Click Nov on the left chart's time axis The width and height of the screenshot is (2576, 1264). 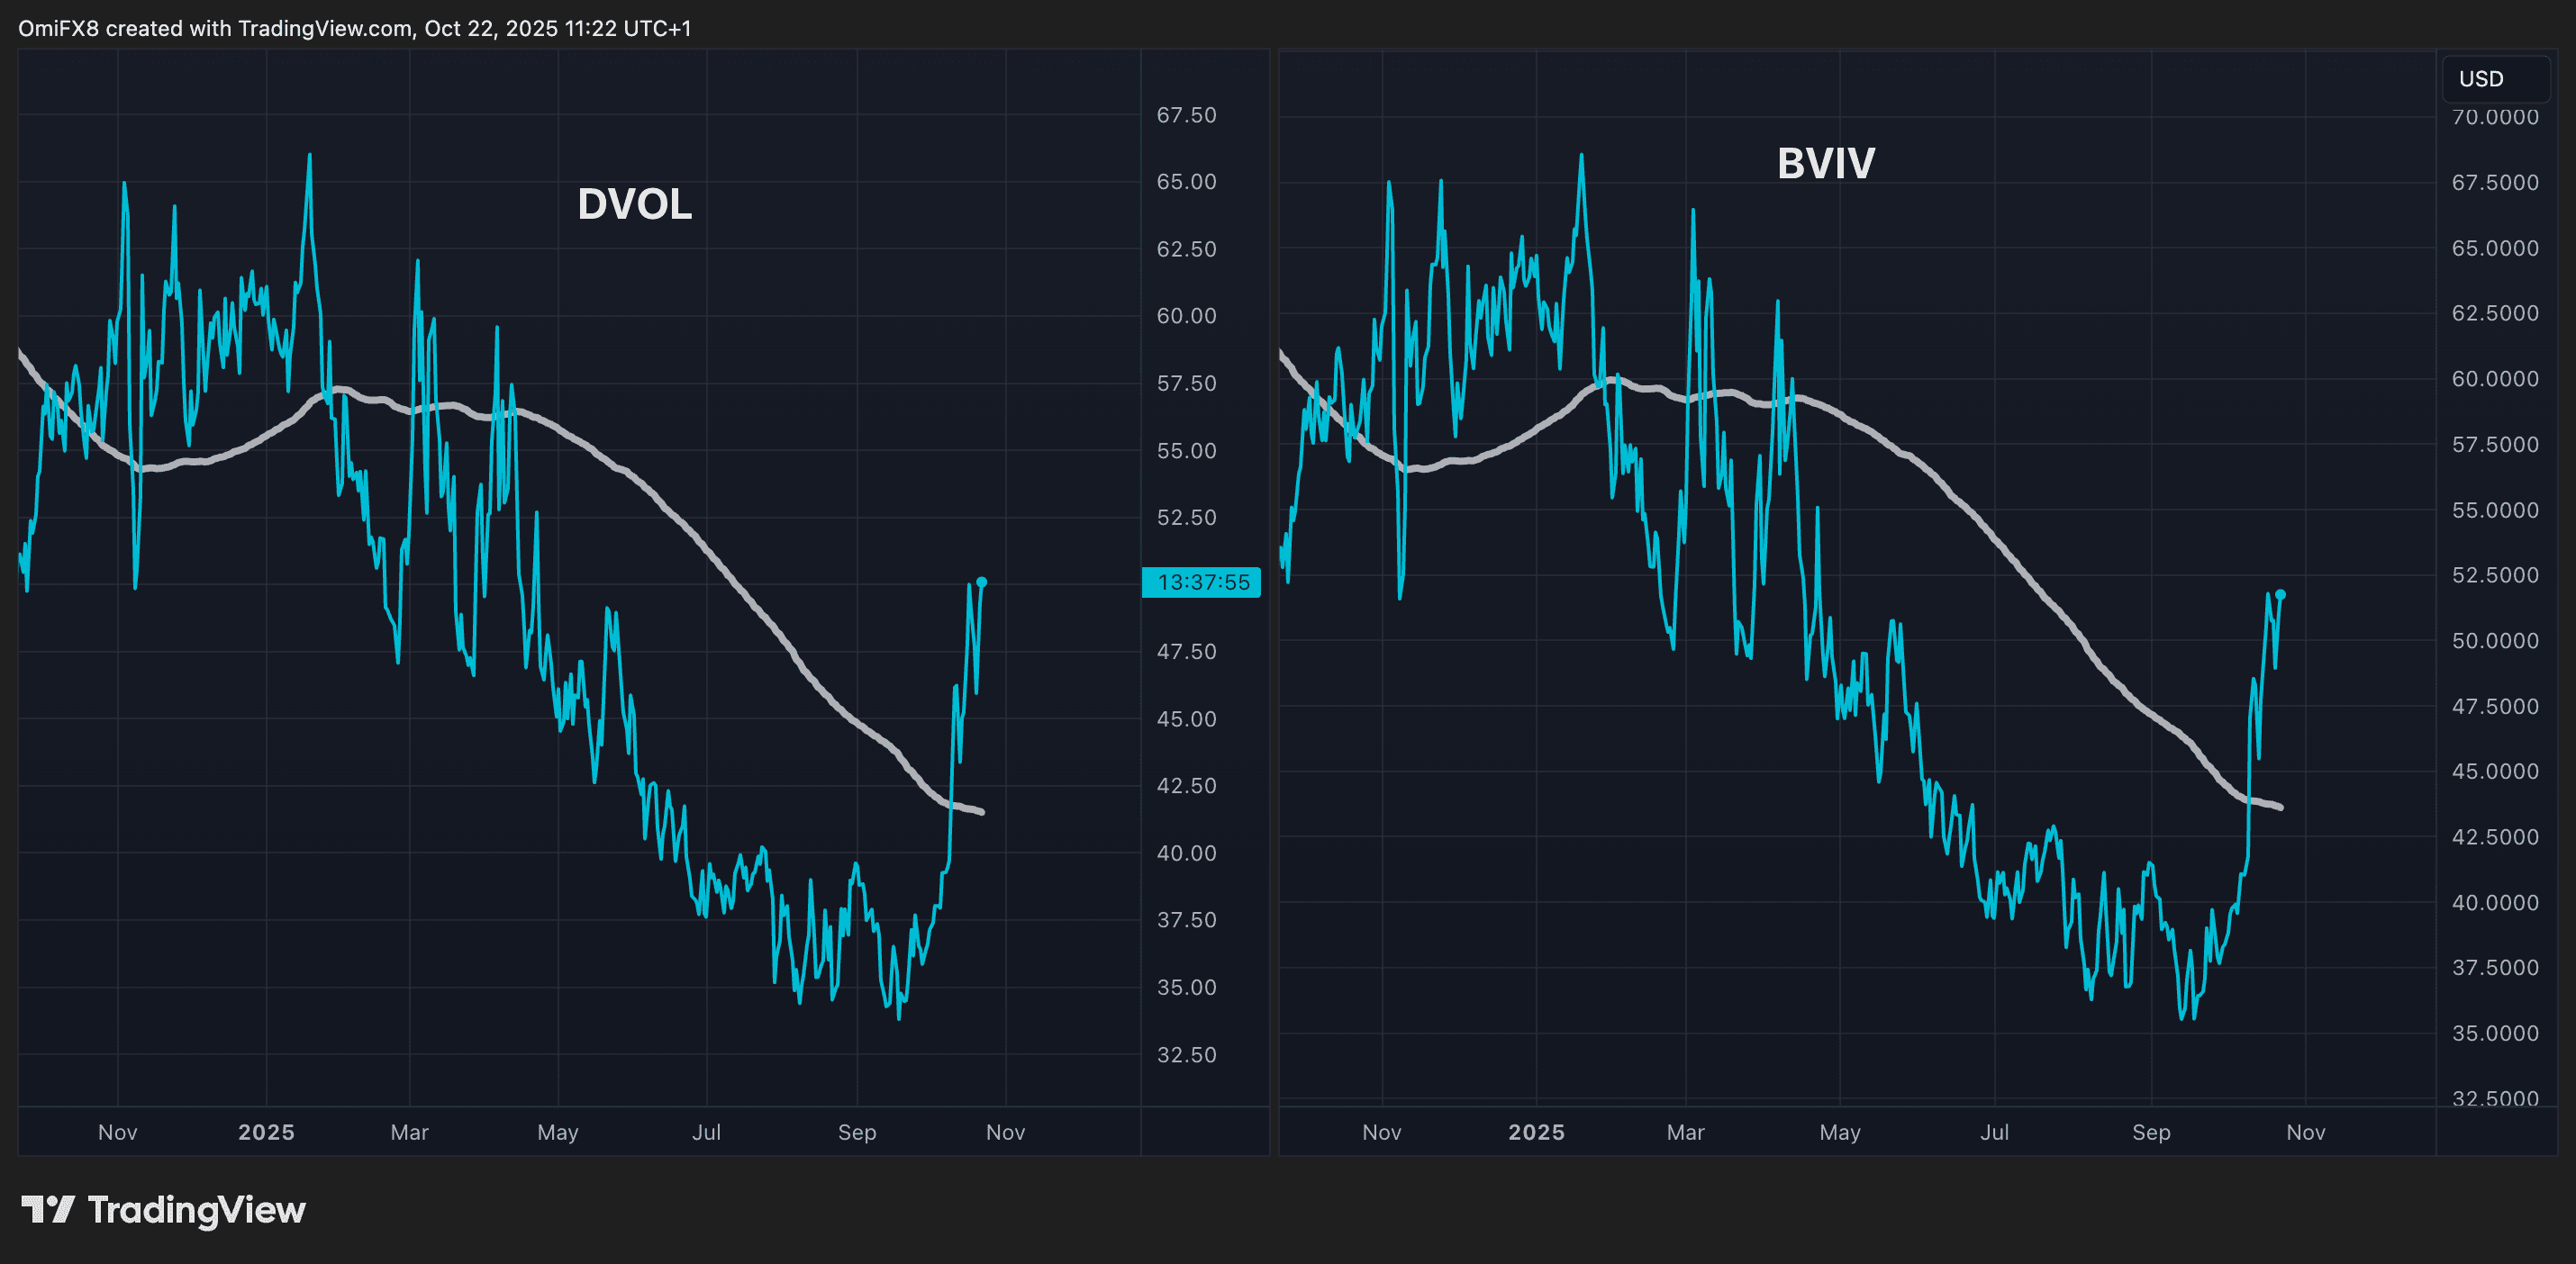(x=118, y=1132)
